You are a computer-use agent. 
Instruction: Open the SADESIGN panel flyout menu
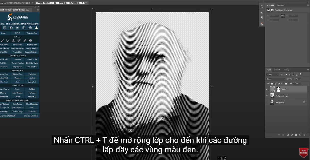tap(38, 10)
